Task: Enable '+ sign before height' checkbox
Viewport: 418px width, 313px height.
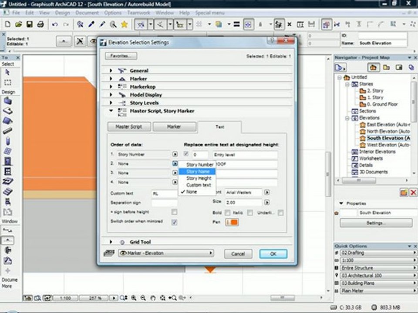Action: (x=174, y=212)
